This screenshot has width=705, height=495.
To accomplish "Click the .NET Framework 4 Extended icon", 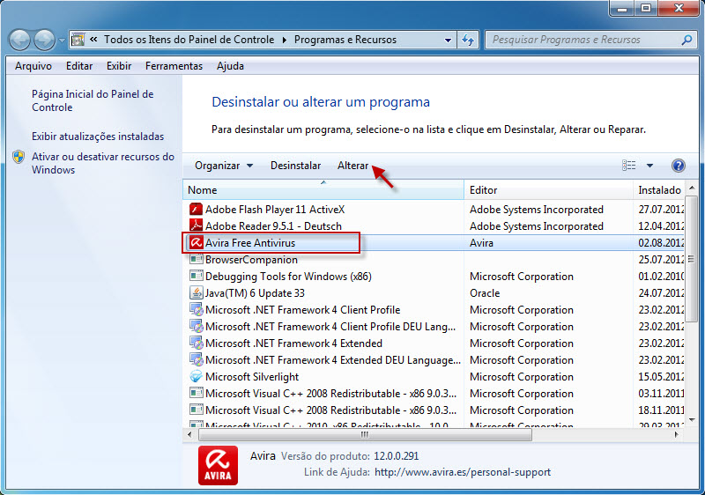I will point(196,344).
